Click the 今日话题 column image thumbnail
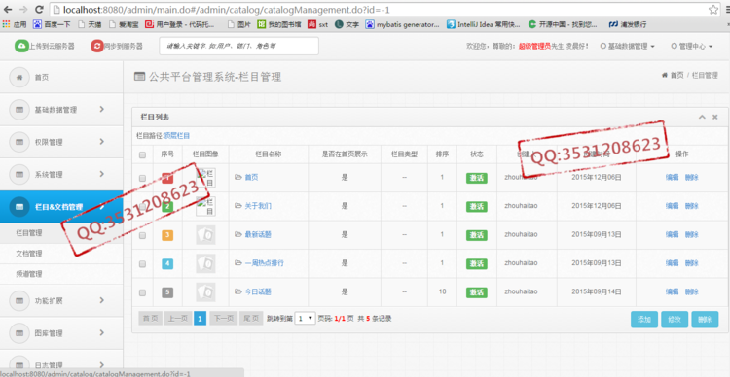This screenshot has width=730, height=377. 205,291
